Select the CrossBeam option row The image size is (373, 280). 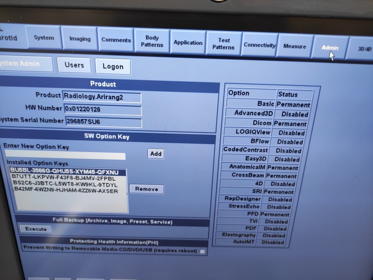point(258,176)
